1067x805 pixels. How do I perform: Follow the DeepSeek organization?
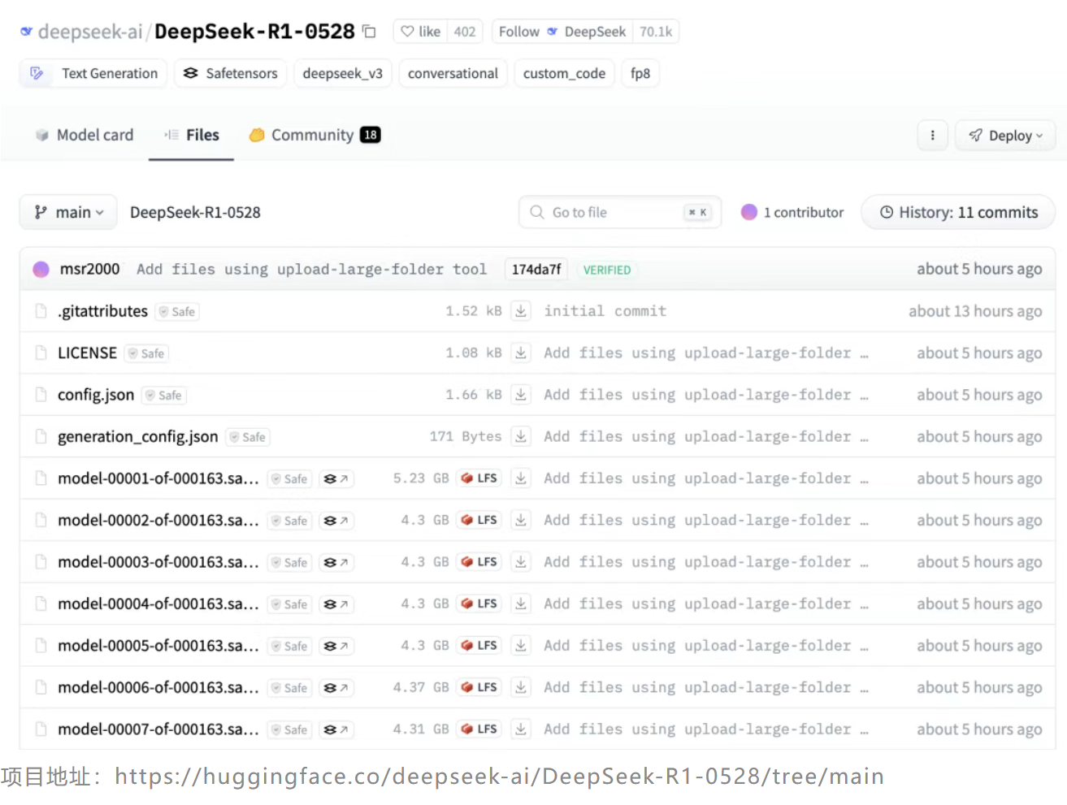562,32
